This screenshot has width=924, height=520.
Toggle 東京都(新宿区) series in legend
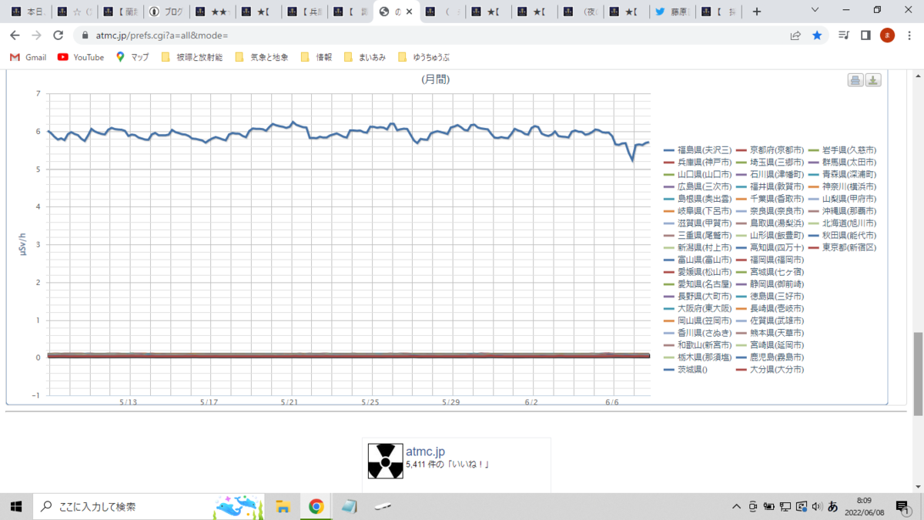click(x=841, y=247)
